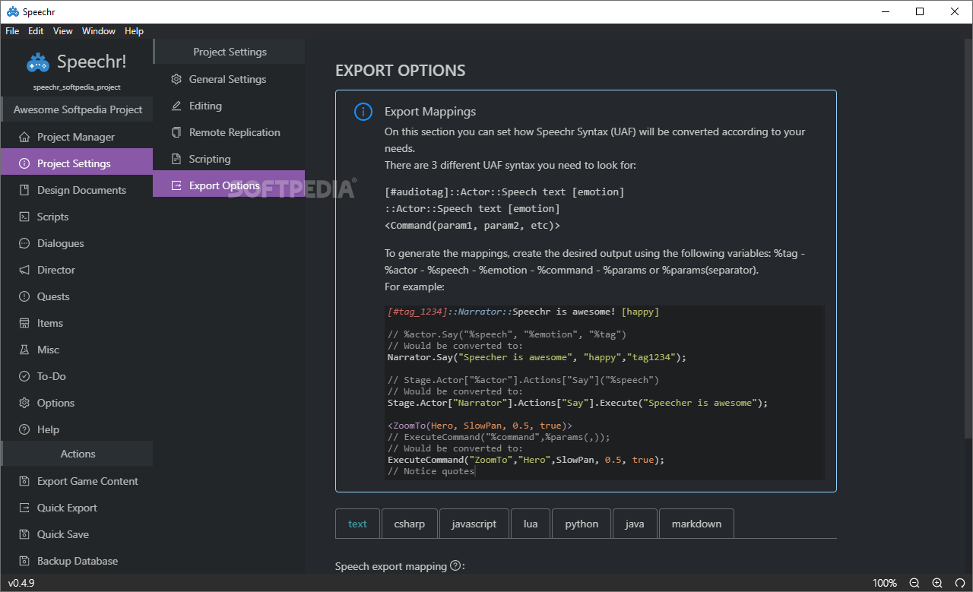
Task: Go to Design Documents
Action: pos(76,190)
